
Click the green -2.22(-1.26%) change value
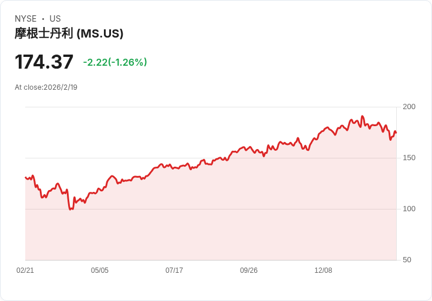(x=115, y=62)
